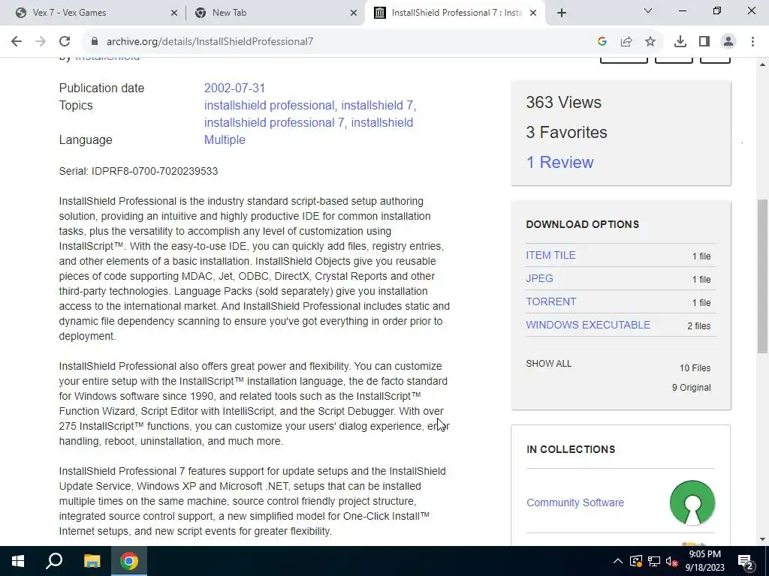
Task: Open Community Software collection link
Action: 575,502
